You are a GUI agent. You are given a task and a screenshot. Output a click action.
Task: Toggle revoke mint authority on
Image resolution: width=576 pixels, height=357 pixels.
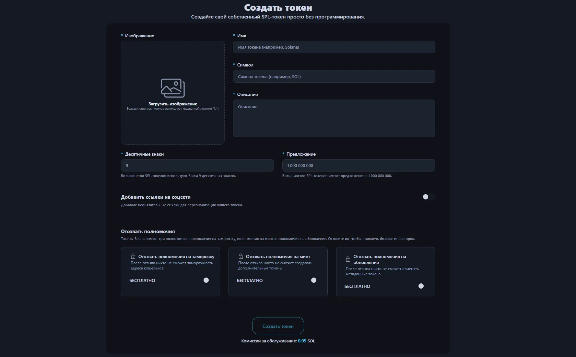(x=313, y=280)
